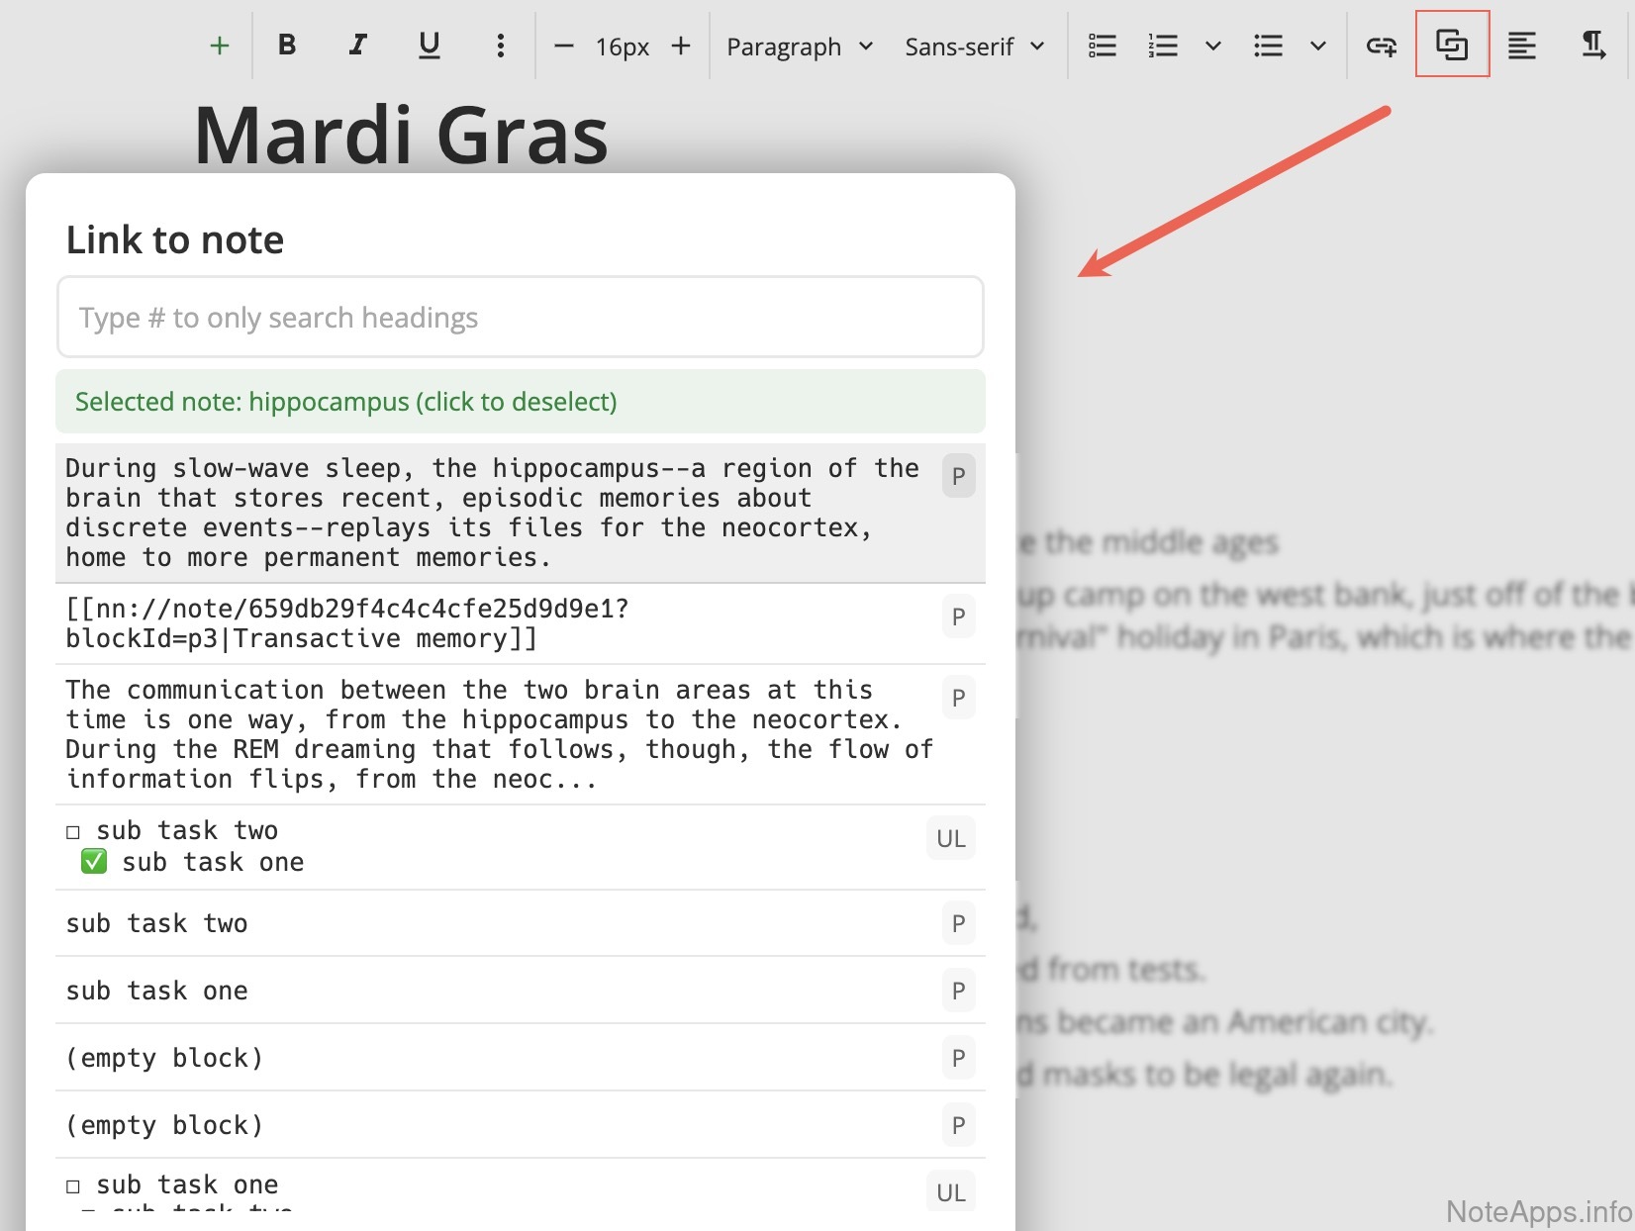Expand the bulleted list style chevron
The image size is (1635, 1231).
coord(1318,46)
